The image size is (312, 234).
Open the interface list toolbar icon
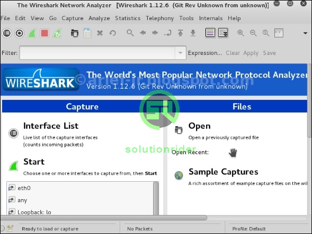pos(7,33)
